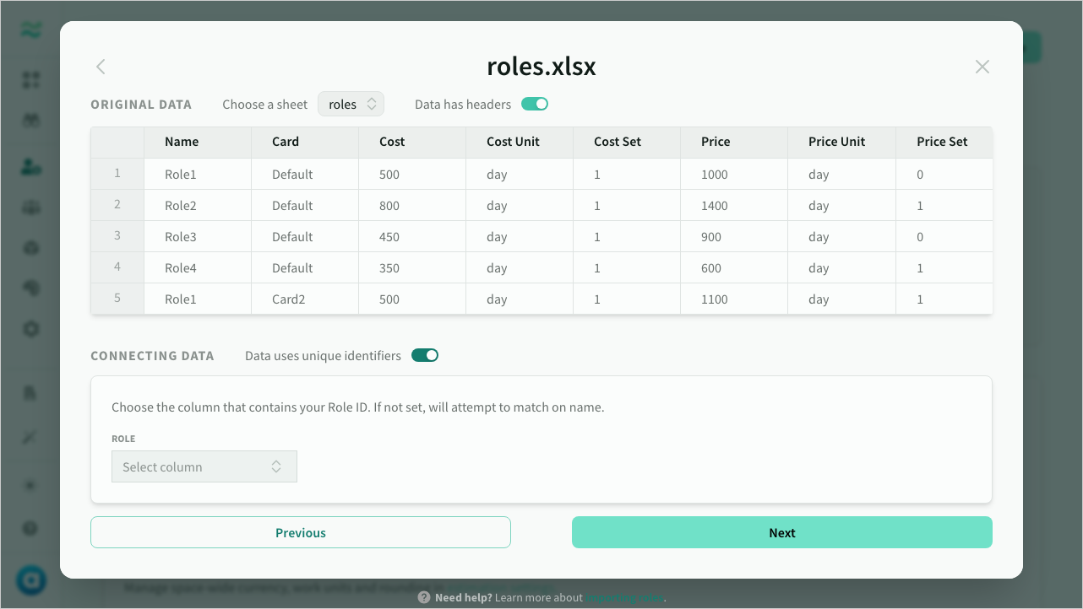The image size is (1083, 609).
Task: Open the dashboard grid icon in sidebar
Action: pos(31,80)
